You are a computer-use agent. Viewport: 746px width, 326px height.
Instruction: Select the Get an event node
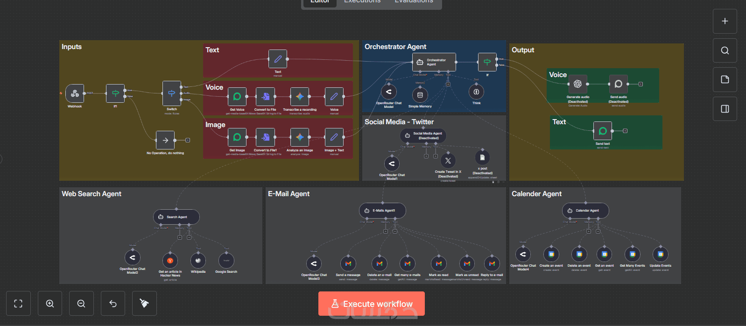605,255
